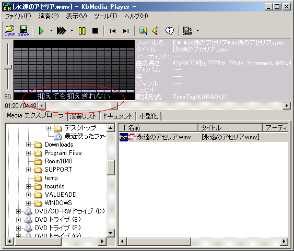Select the Downloads folder icon
The image size is (294, 251).
click(38, 145)
